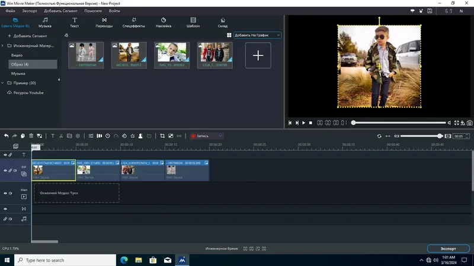Take a snapshot with the camera icon
The width and height of the screenshot is (474, 266).
tap(469, 123)
